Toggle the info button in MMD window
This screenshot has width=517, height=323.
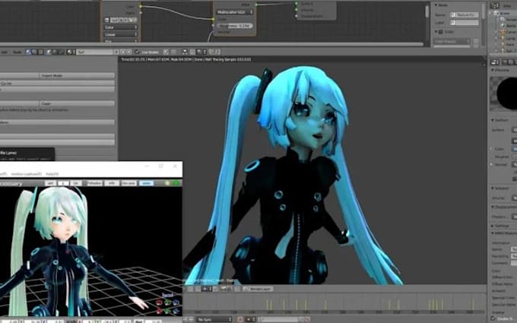(112, 183)
